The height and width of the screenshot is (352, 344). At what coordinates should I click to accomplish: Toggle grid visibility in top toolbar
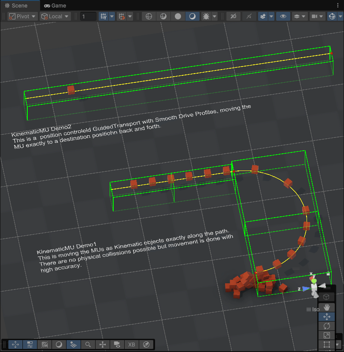point(104,16)
